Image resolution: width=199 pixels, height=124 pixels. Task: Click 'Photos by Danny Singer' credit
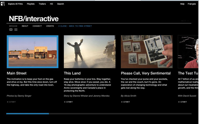point(19,96)
